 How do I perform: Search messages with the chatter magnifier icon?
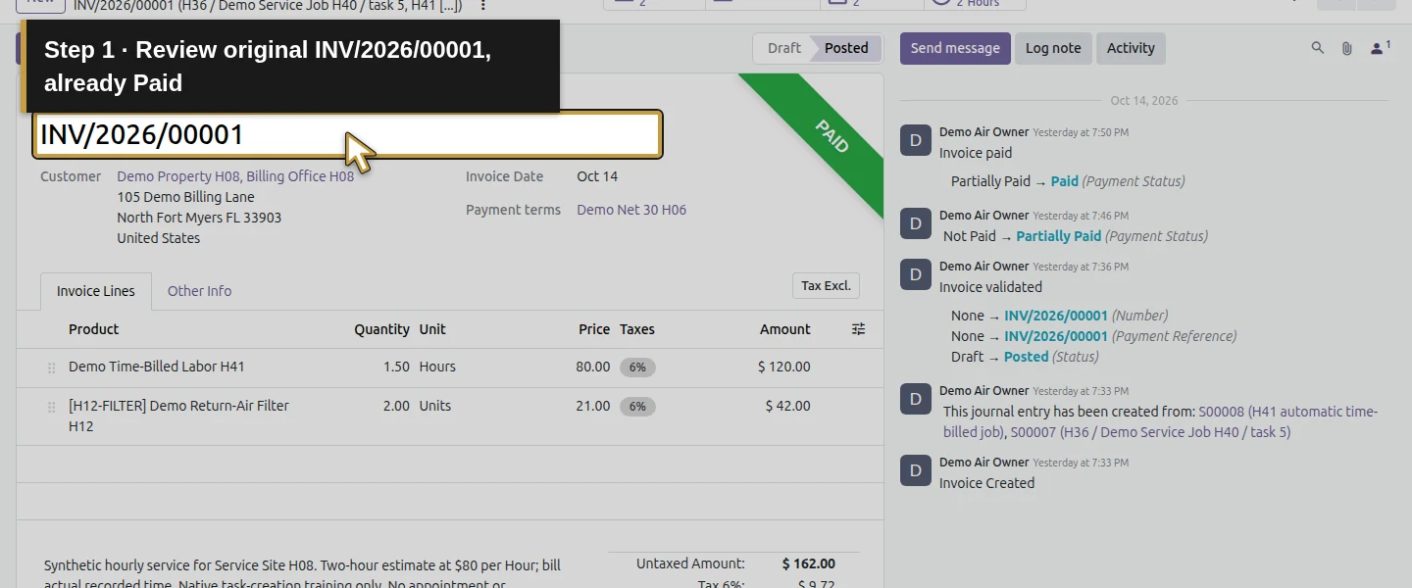pyautogui.click(x=1318, y=48)
